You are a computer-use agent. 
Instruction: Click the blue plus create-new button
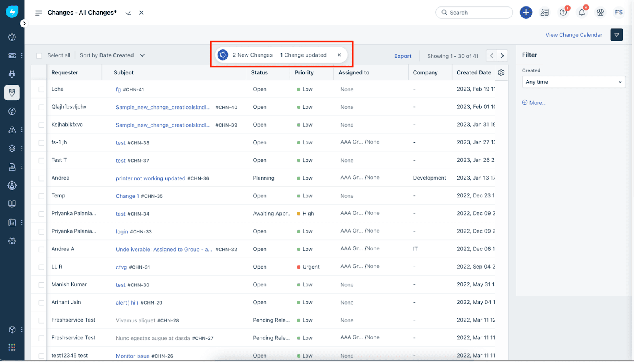526,13
